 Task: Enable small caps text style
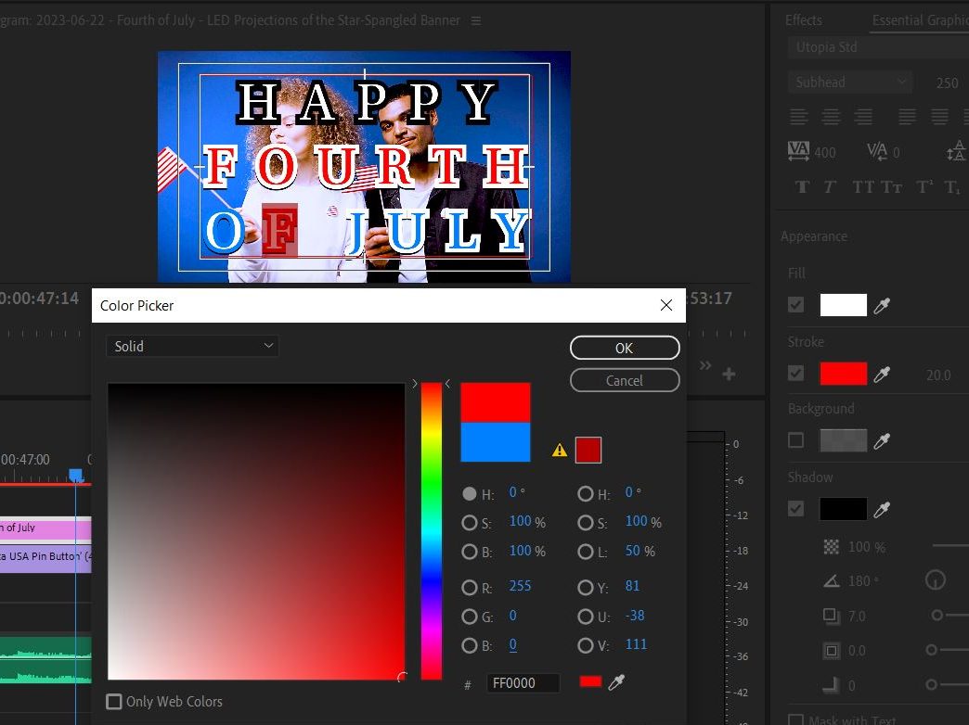coord(891,187)
